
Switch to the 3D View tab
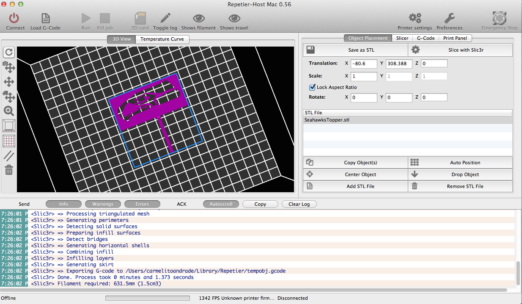[x=121, y=39]
